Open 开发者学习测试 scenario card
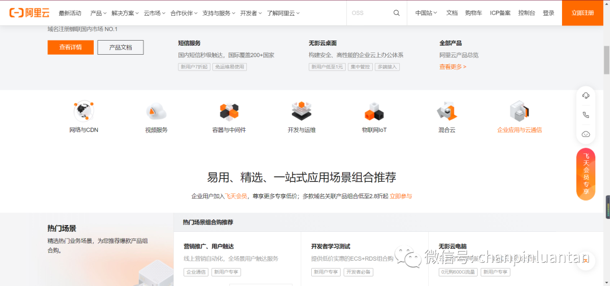This screenshot has width=610, height=286. pos(364,259)
